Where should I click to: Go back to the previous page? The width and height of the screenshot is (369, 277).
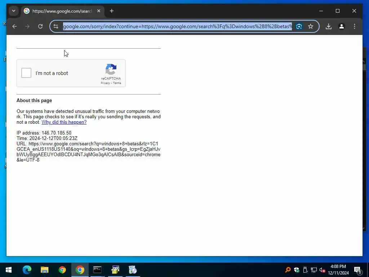click(14, 26)
